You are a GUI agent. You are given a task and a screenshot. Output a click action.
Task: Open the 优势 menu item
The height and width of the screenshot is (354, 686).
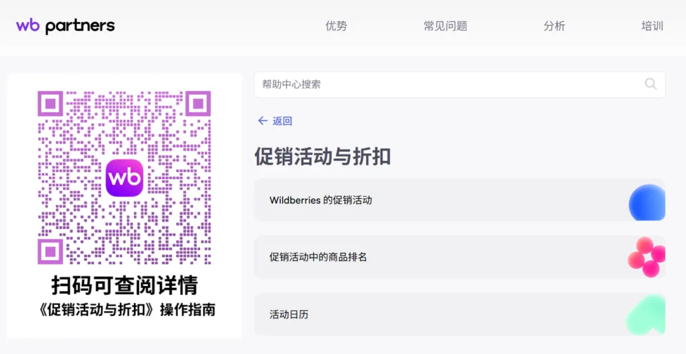pyautogui.click(x=336, y=26)
